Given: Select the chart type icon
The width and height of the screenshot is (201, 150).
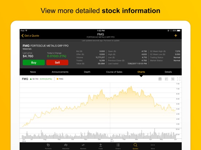Looking at the screenshot, I should [x=173, y=79].
